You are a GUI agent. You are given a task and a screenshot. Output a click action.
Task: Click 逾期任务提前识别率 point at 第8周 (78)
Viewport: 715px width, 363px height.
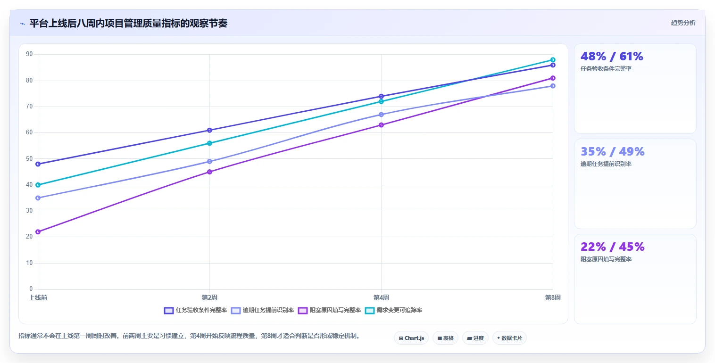[553, 86]
